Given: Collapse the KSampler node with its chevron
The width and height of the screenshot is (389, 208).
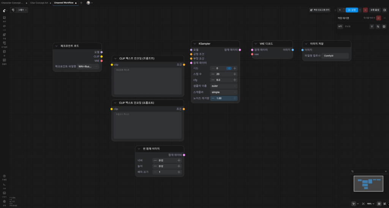Looking at the screenshot, I should pyautogui.click(x=195, y=44).
